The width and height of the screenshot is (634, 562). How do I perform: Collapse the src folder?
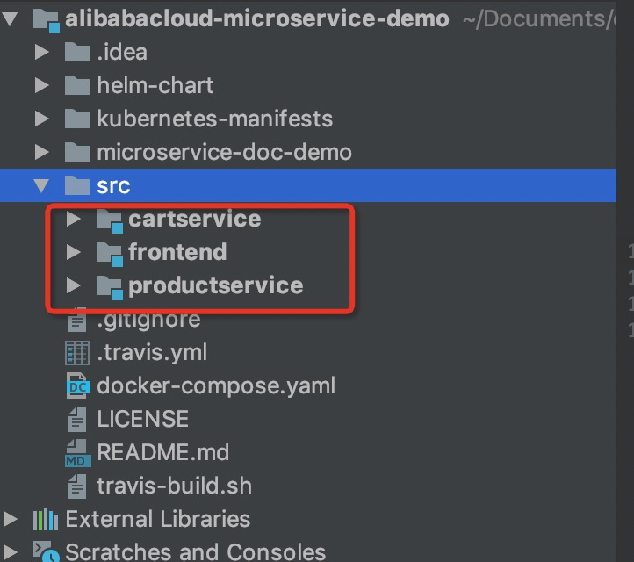(41, 186)
